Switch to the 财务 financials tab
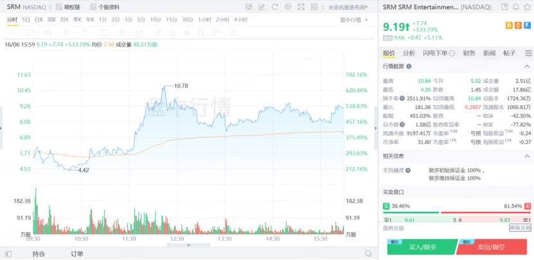 469,53
